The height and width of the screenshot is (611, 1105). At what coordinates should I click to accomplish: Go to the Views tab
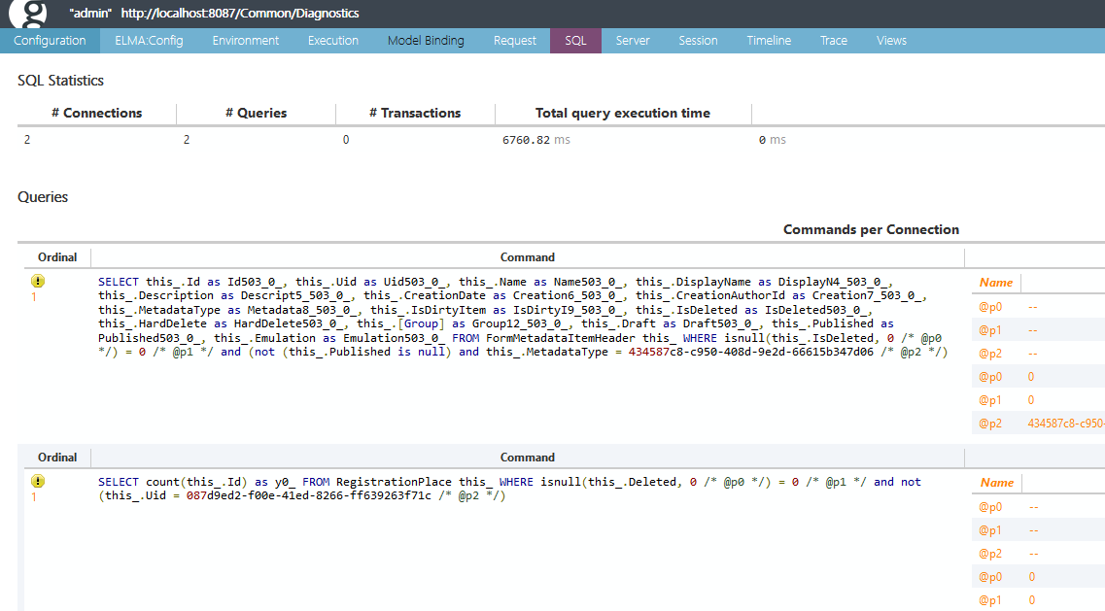[891, 41]
